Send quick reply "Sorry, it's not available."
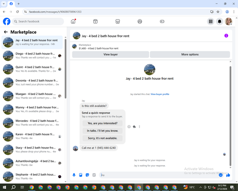The width and height of the screenshot is (238, 191). pos(102,138)
